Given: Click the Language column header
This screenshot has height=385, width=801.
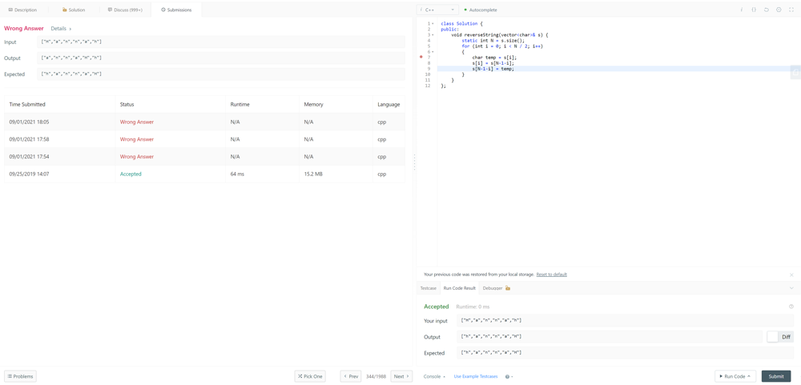Looking at the screenshot, I should pyautogui.click(x=388, y=104).
